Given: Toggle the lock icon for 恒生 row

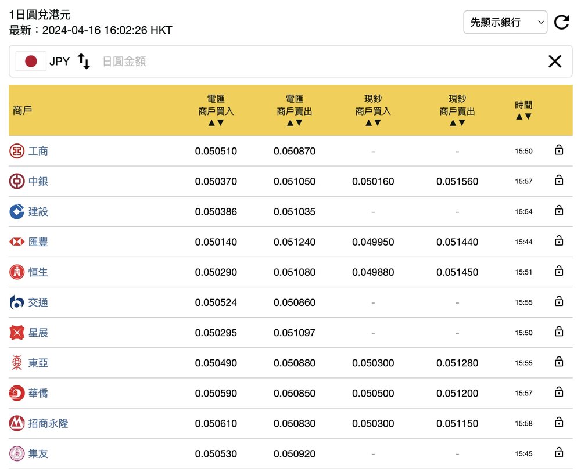Looking at the screenshot, I should coord(559,271).
